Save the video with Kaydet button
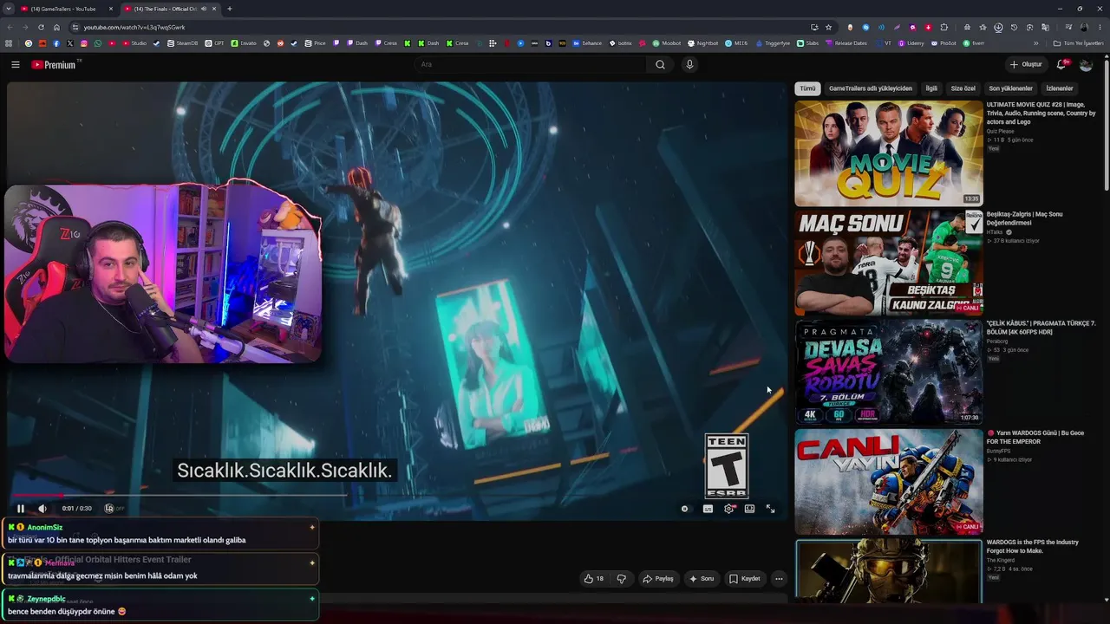Screen dimensions: 1110x624 744,579
